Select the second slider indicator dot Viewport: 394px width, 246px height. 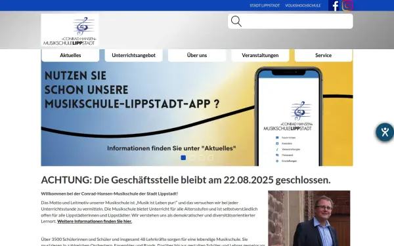click(x=192, y=157)
